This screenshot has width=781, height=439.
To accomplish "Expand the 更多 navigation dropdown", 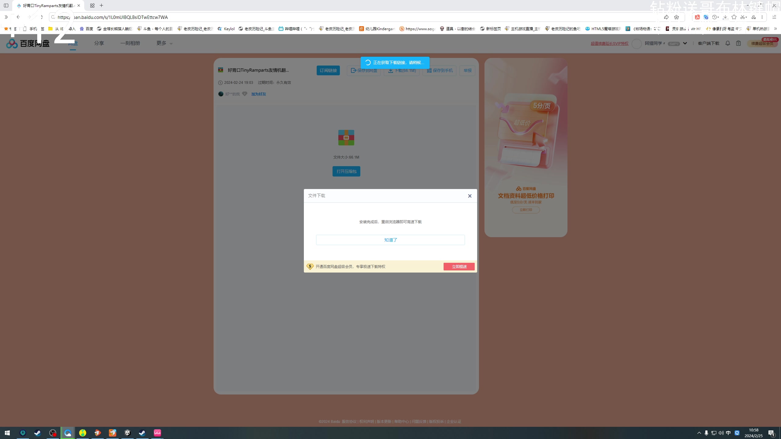I will [164, 43].
